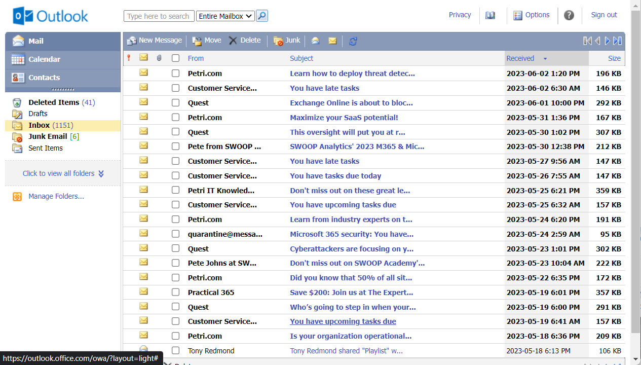Check the box for the Tony Redmond email
This screenshot has height=365, width=641.
(175, 351)
